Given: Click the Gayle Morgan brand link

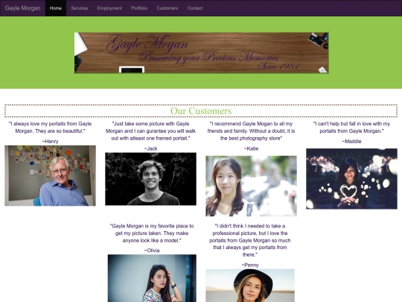Looking at the screenshot, I should coord(22,8).
